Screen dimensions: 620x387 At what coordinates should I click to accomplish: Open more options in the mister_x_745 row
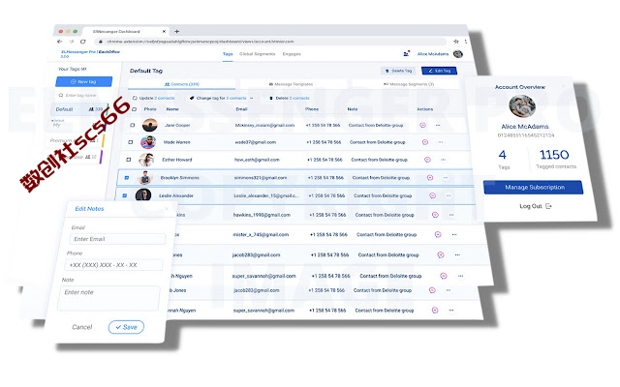click(454, 234)
